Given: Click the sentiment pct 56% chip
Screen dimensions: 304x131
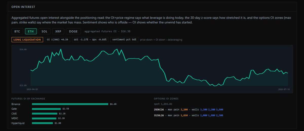Looking at the screenshot, I should (124, 40).
